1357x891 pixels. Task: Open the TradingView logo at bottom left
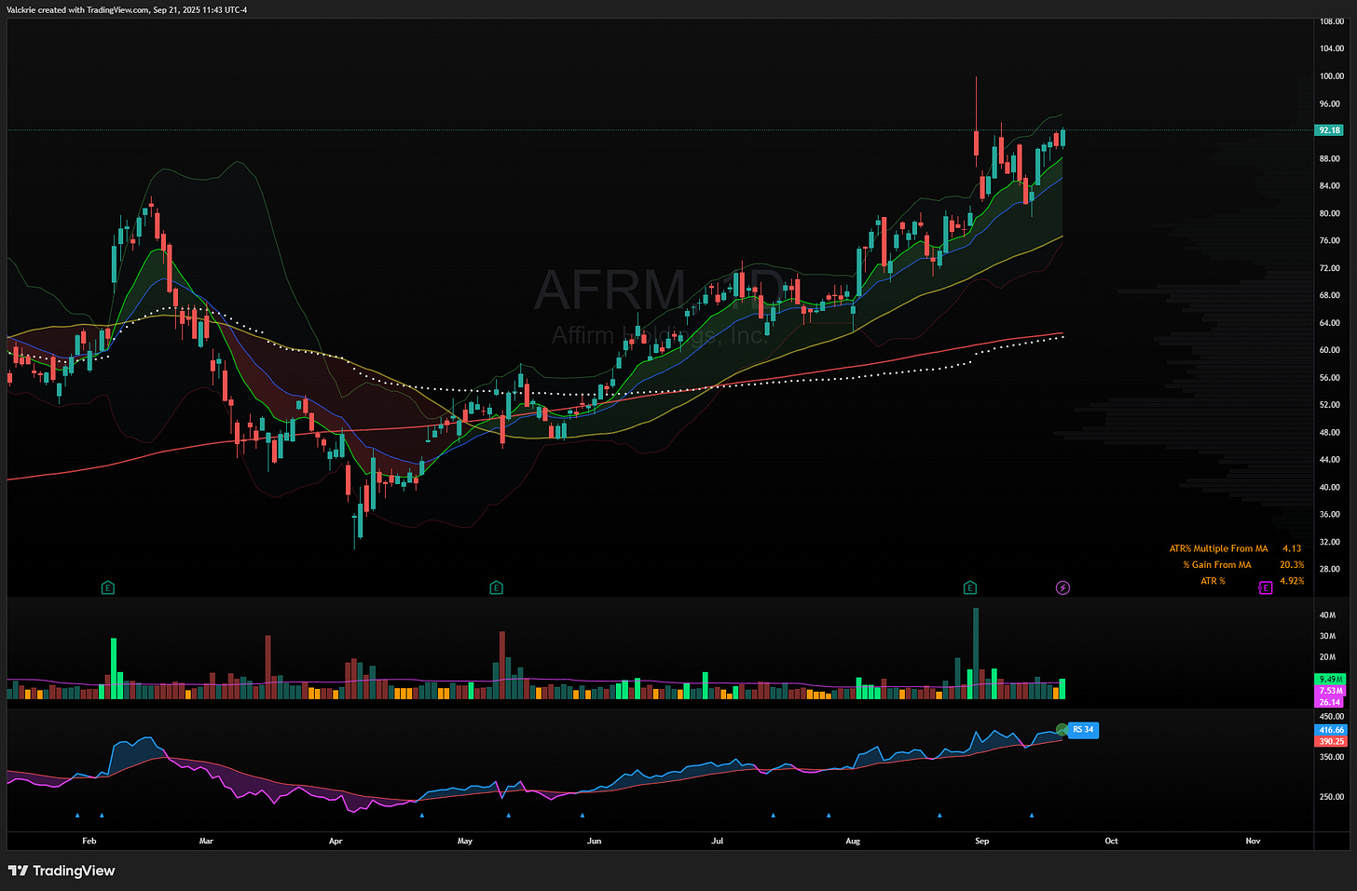62,871
